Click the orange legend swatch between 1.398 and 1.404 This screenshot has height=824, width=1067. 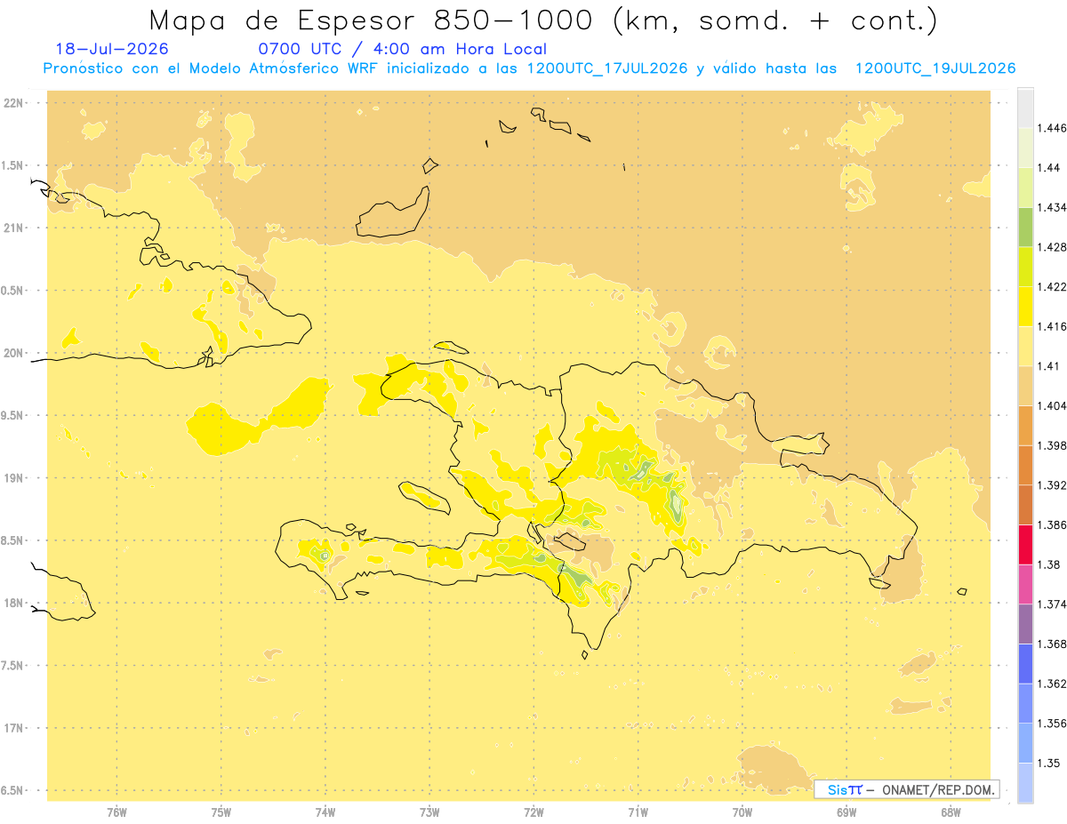[1025, 426]
